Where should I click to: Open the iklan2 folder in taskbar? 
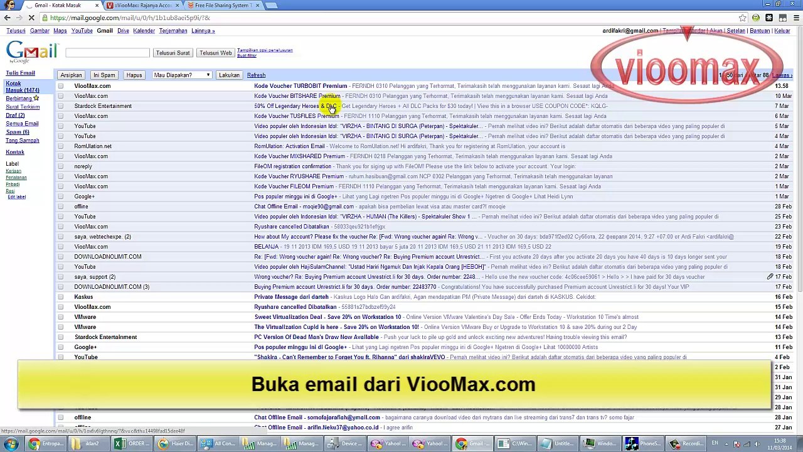(88, 444)
